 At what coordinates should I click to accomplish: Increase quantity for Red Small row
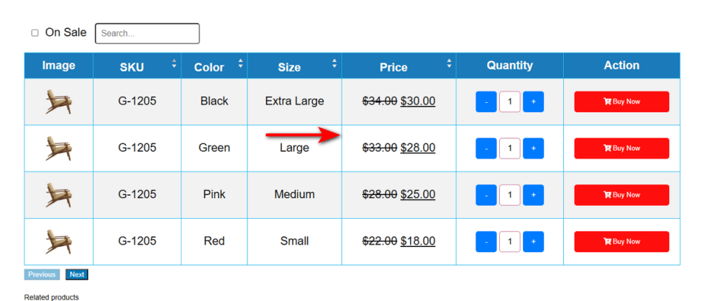tap(533, 241)
